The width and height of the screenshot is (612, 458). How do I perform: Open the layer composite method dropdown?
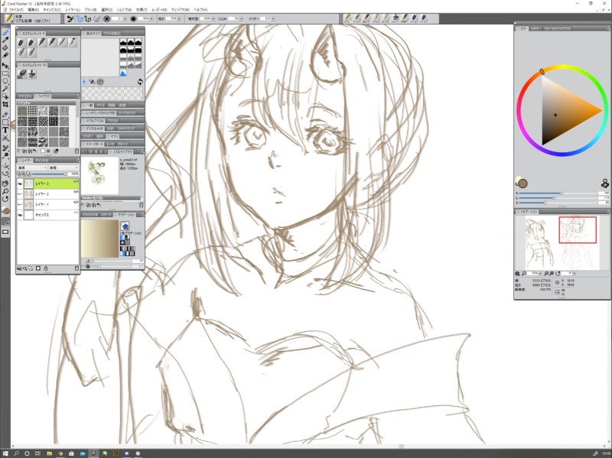coord(31,167)
